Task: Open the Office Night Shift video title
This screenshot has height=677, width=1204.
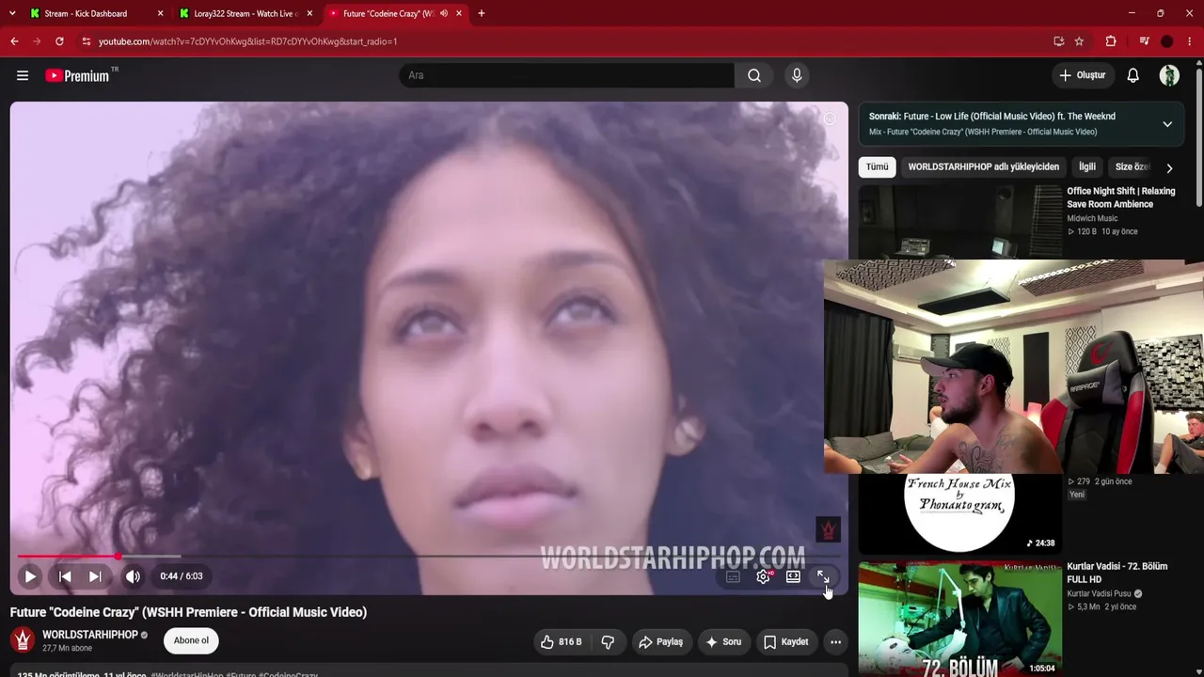Action: 1120,197
